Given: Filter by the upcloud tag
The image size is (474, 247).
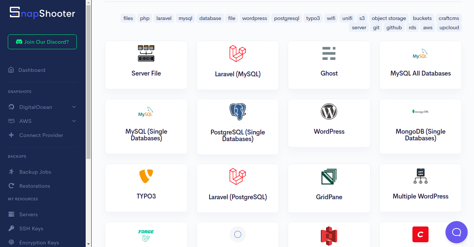Looking at the screenshot, I should [449, 27].
